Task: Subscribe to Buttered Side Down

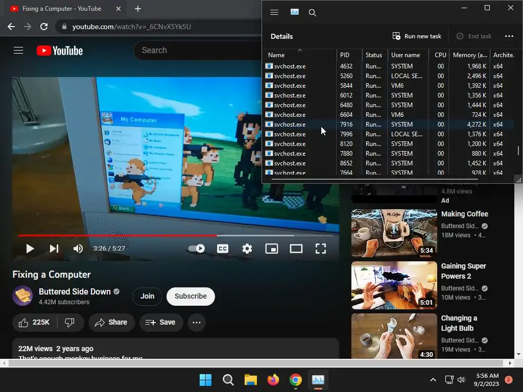Action: tap(191, 297)
